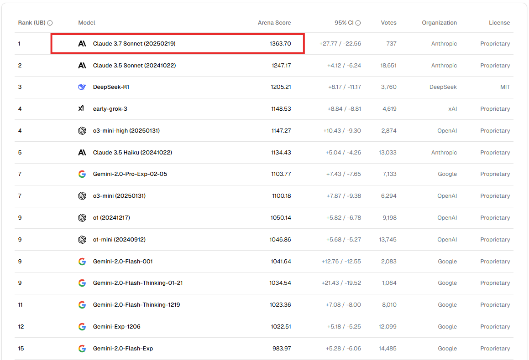This screenshot has width=529, height=360.
Task: Select the arena score 983.97
Action: pos(282,349)
